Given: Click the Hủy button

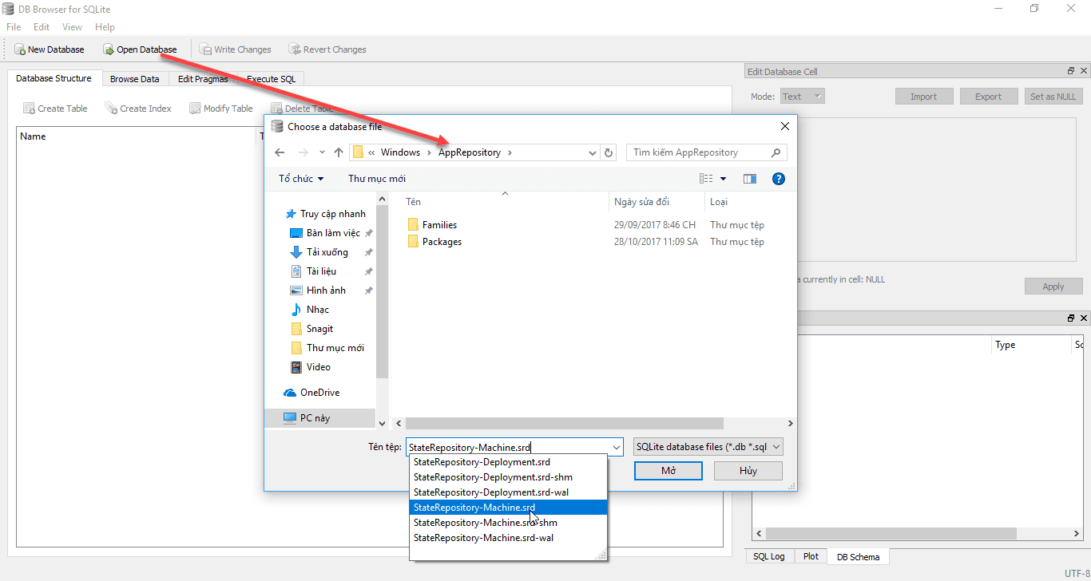Looking at the screenshot, I should tap(748, 471).
